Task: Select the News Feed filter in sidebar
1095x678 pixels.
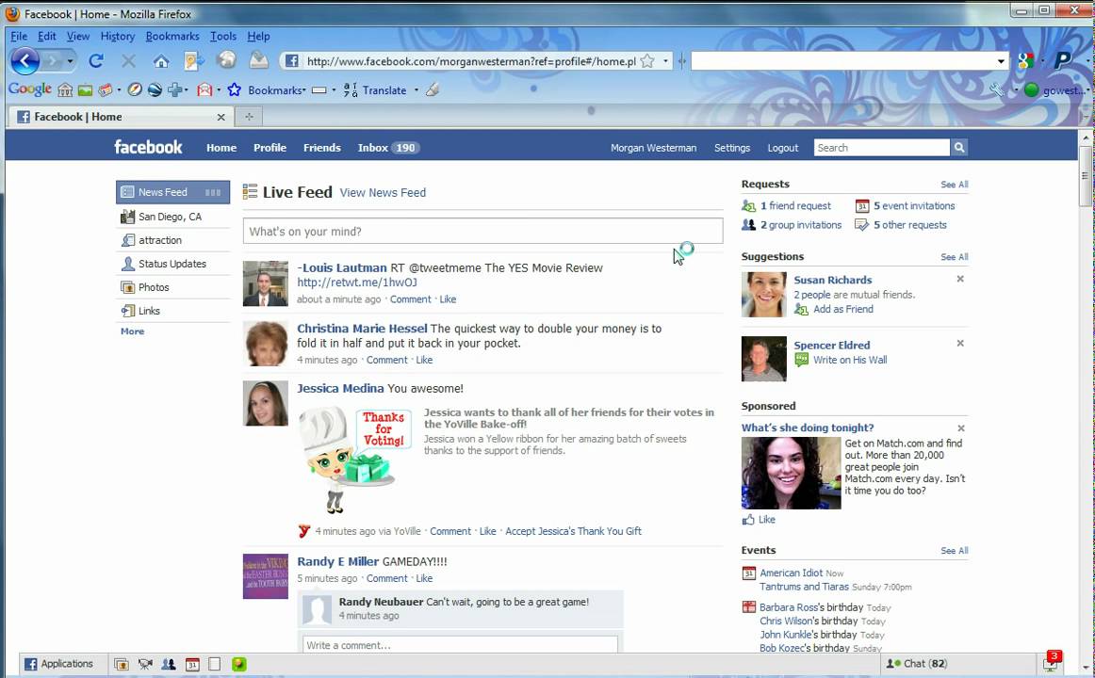Action: click(x=172, y=192)
